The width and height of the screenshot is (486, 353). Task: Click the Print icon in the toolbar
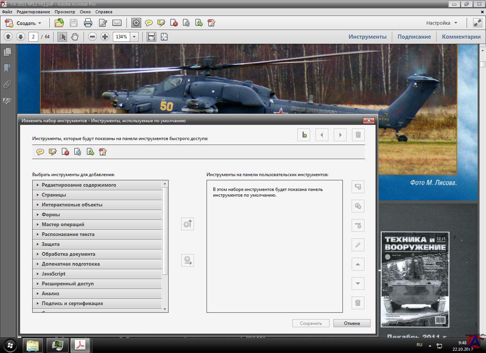tap(88, 23)
